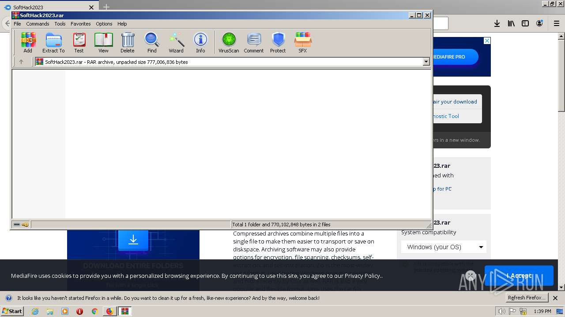Open the Options menu
Viewport: 565px width, 317px height.
(104, 24)
